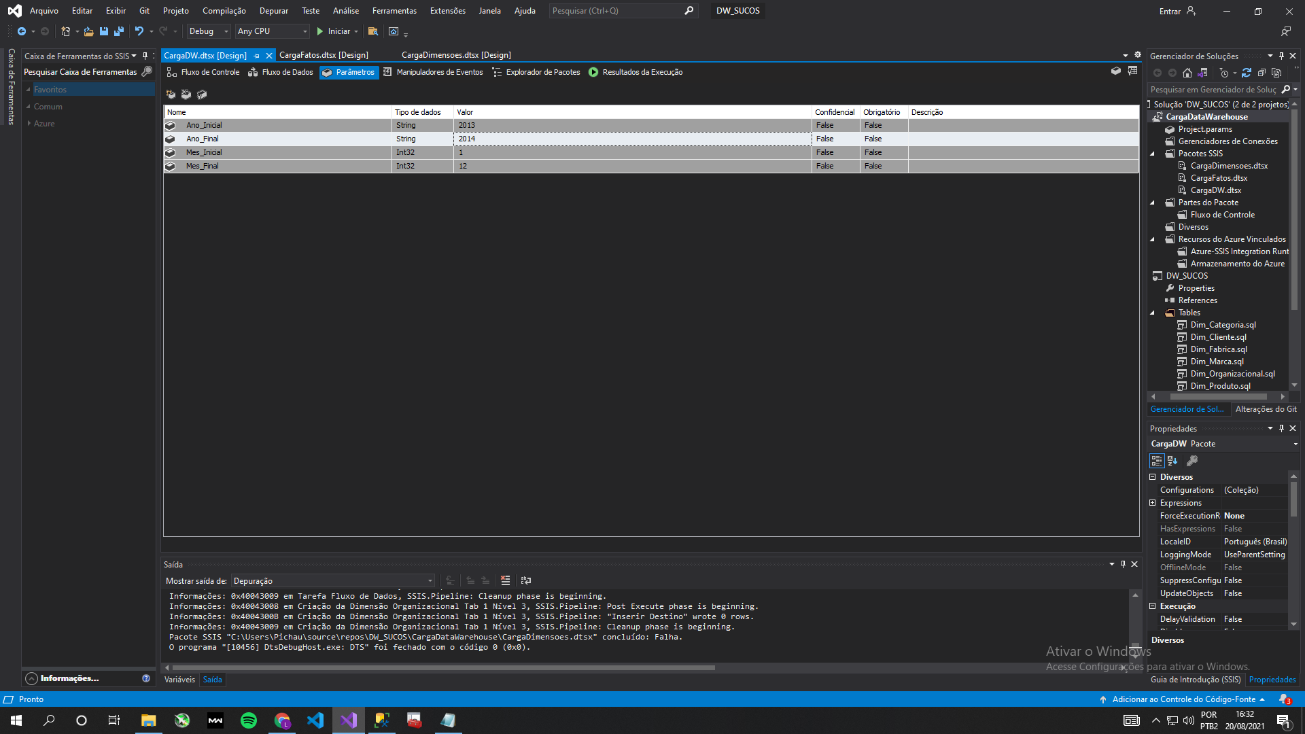The width and height of the screenshot is (1305, 734).
Task: Click Property Pages wrench icon
Action: (x=1192, y=461)
